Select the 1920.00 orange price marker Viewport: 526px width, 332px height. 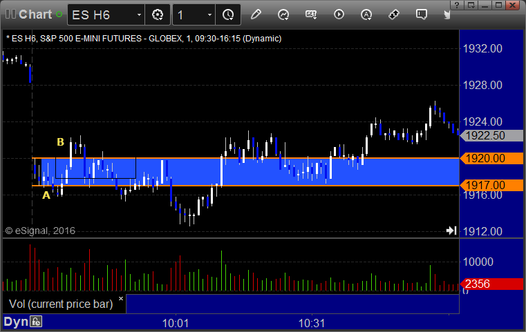tap(491, 158)
